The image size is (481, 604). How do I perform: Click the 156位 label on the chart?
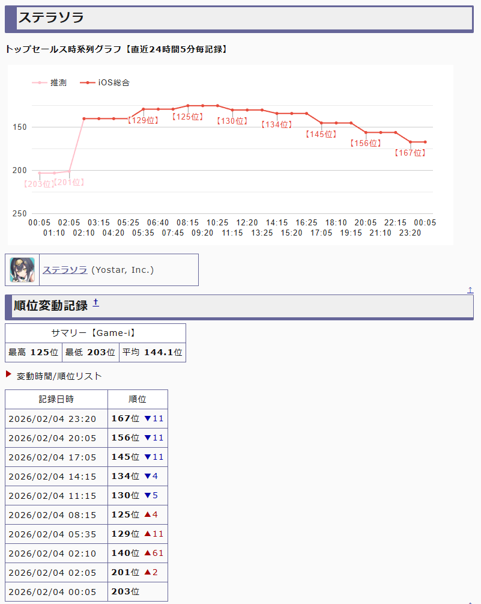pos(366,143)
